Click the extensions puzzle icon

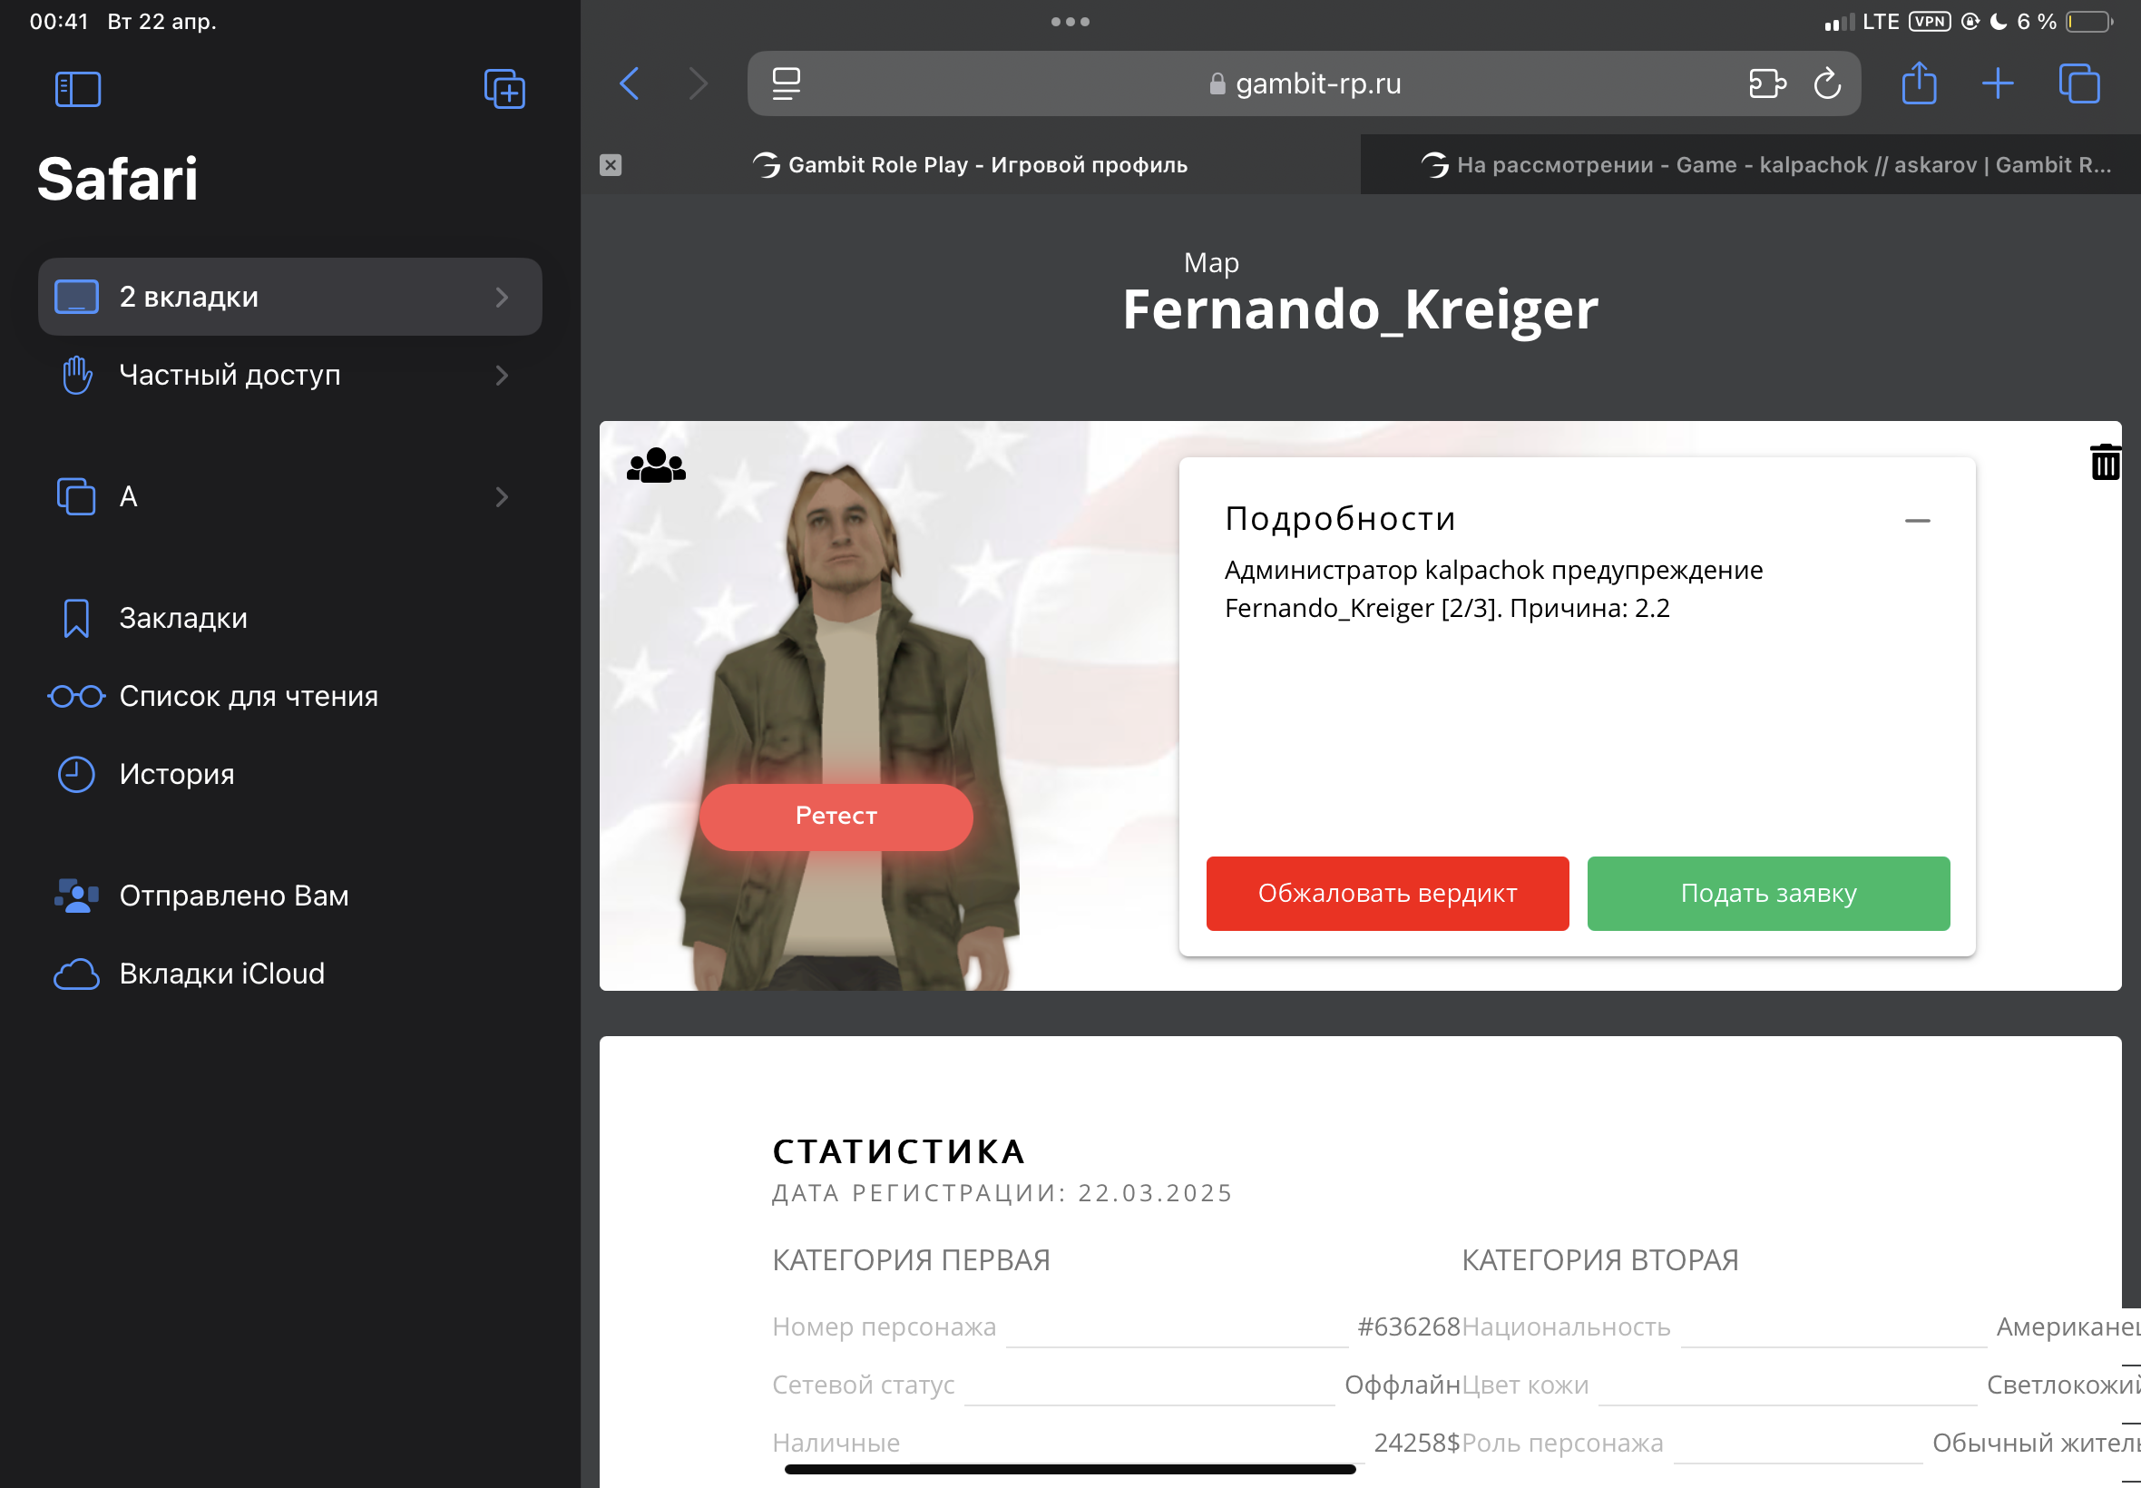(x=1766, y=83)
